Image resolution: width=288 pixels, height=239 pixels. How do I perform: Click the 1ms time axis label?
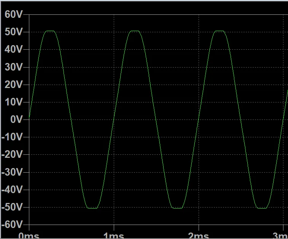tap(114, 235)
